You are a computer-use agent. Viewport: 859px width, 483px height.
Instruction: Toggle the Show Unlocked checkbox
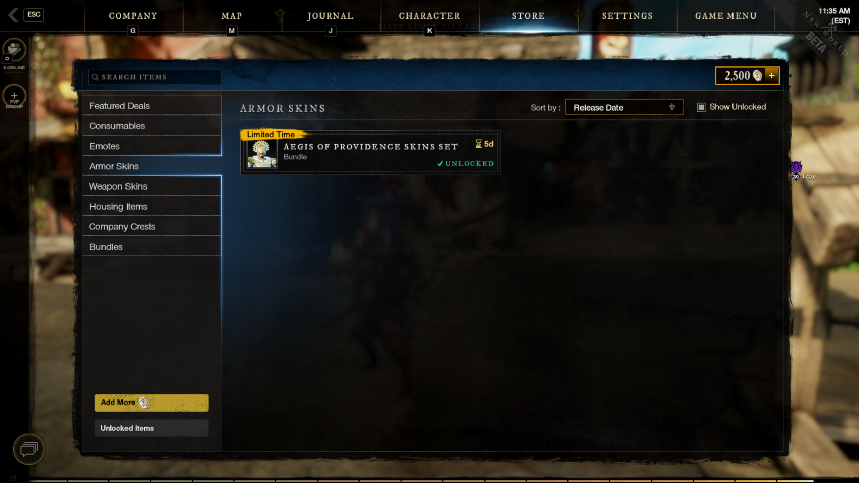(x=701, y=107)
